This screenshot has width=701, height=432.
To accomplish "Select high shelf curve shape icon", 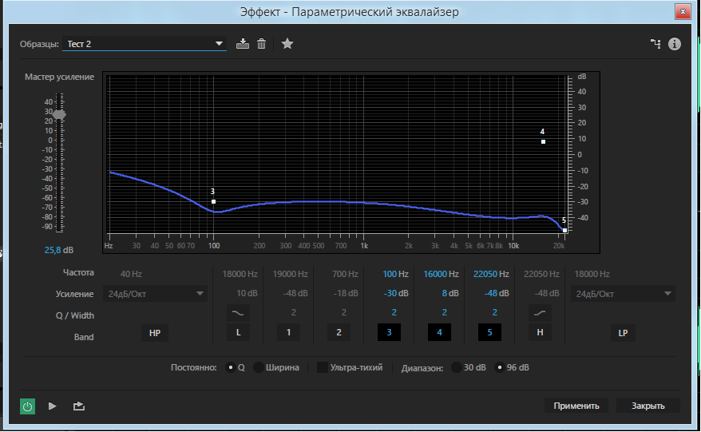I will point(541,312).
